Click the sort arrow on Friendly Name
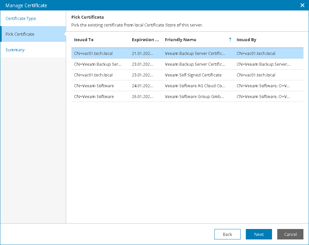 [230, 40]
